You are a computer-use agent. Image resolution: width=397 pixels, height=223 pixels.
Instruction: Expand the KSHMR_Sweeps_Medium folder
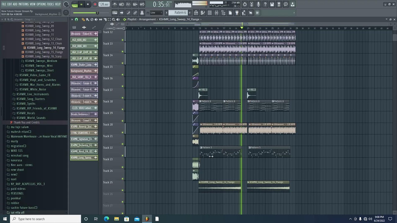(39, 61)
